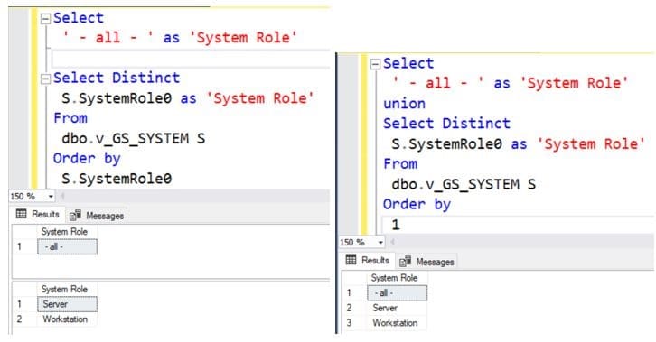Select the '- all -' cell in left top grid
The height and width of the screenshot is (342, 656).
click(68, 246)
